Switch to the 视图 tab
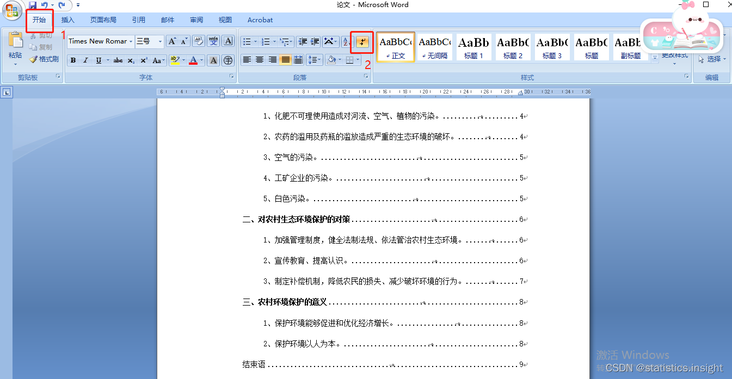 [x=225, y=20]
